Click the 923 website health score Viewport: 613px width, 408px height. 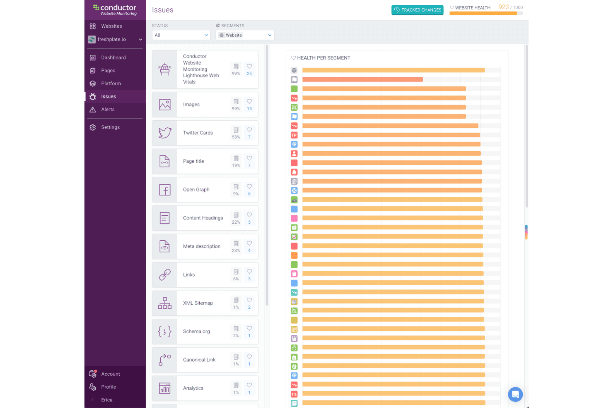tap(504, 7)
